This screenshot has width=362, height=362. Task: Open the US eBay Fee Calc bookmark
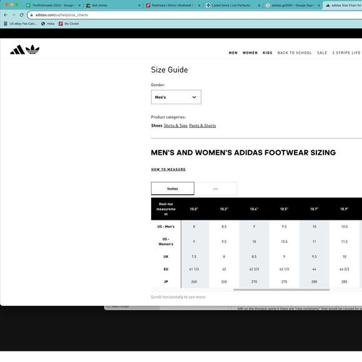(21, 24)
